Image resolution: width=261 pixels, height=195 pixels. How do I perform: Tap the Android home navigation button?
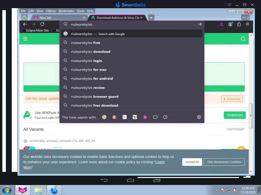point(130,180)
